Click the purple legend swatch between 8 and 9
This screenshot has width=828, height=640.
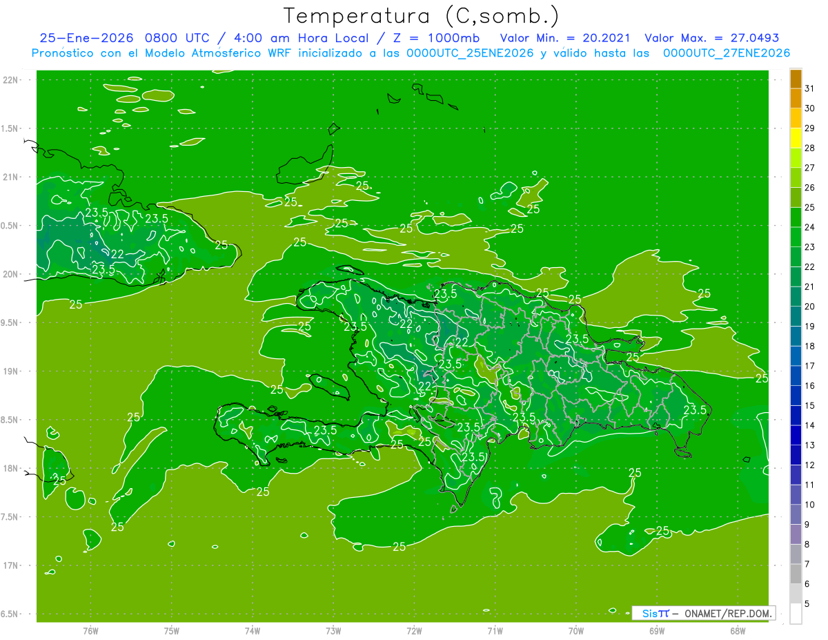coord(796,534)
